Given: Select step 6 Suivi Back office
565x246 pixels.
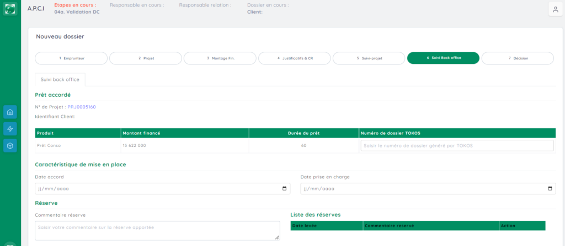Looking at the screenshot, I should pyautogui.click(x=443, y=58).
